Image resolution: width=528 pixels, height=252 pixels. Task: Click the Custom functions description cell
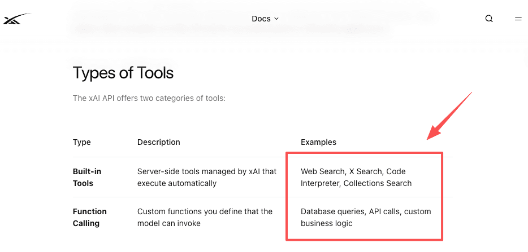205,218
